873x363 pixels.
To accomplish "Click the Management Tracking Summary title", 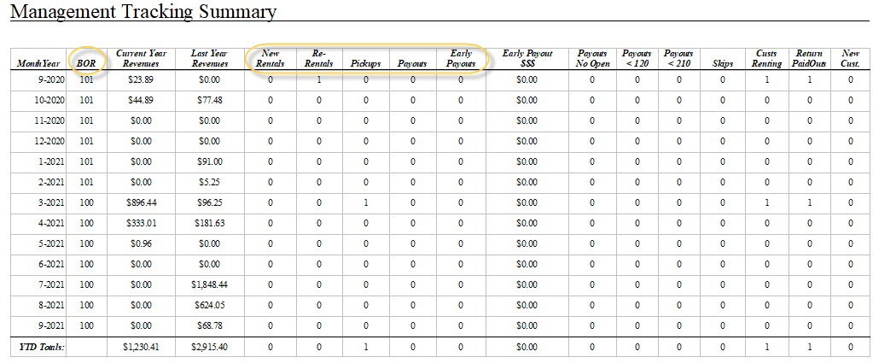I will (x=143, y=12).
